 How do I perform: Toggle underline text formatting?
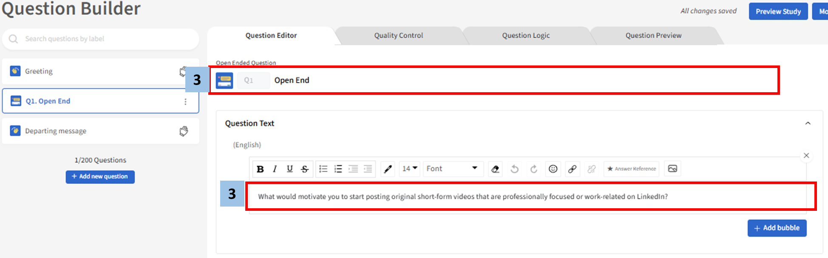pos(290,169)
